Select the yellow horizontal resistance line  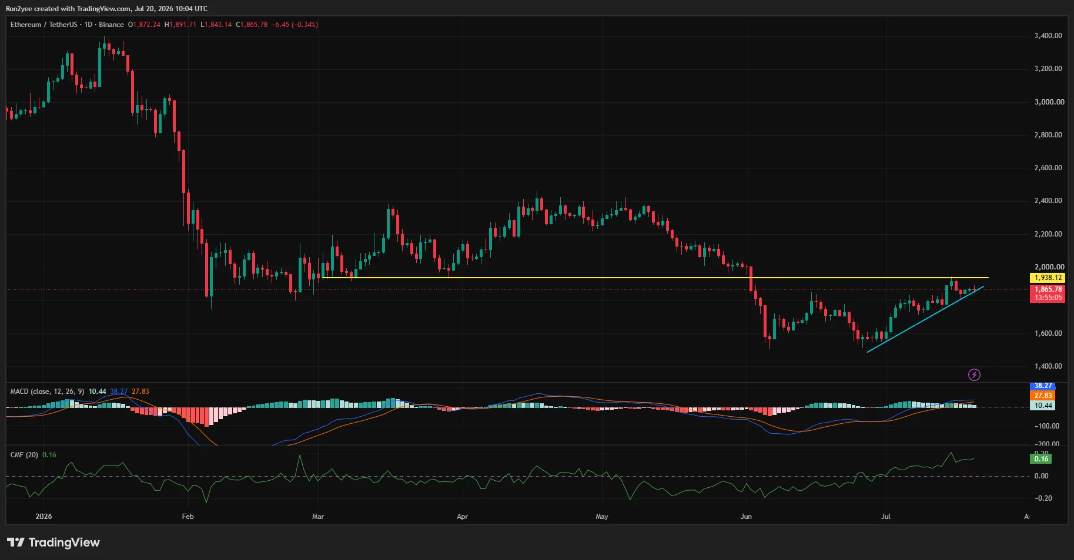(x=655, y=278)
